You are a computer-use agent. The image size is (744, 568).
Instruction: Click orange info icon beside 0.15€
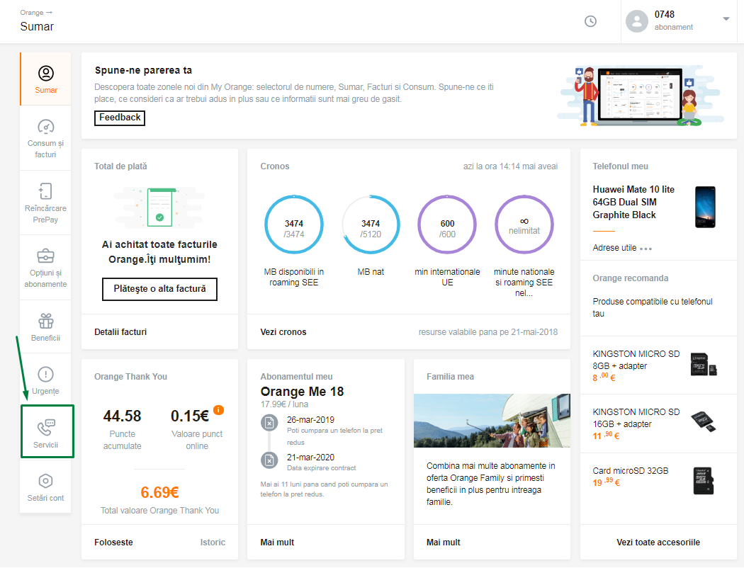pos(218,410)
